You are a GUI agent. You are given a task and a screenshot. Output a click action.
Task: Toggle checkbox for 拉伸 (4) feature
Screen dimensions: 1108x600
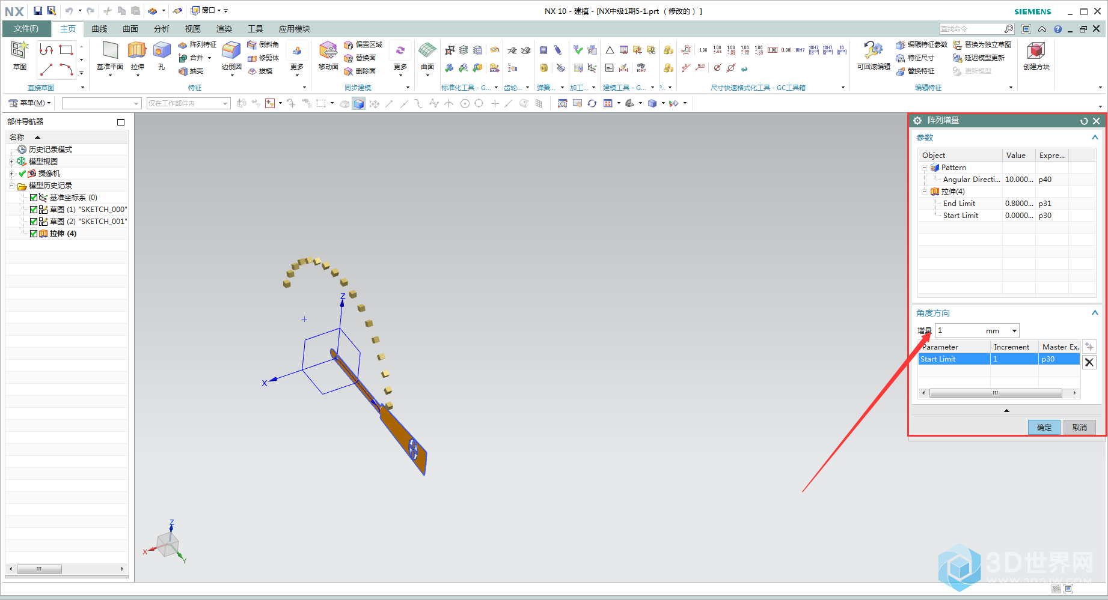[34, 234]
